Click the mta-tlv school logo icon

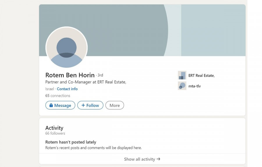click(x=182, y=86)
